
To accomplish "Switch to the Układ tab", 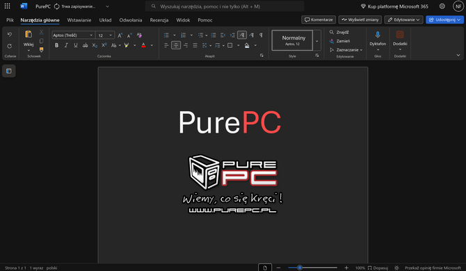I will 105,20.
